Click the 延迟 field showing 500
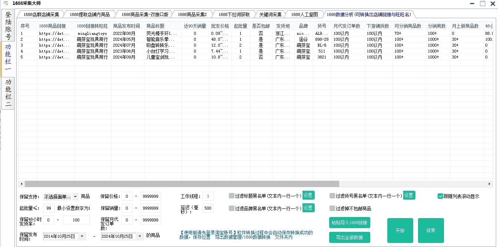The width and height of the screenshot is (498, 247). 208,208
